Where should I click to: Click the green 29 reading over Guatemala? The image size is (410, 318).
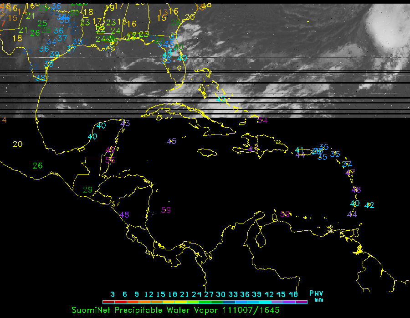click(87, 189)
